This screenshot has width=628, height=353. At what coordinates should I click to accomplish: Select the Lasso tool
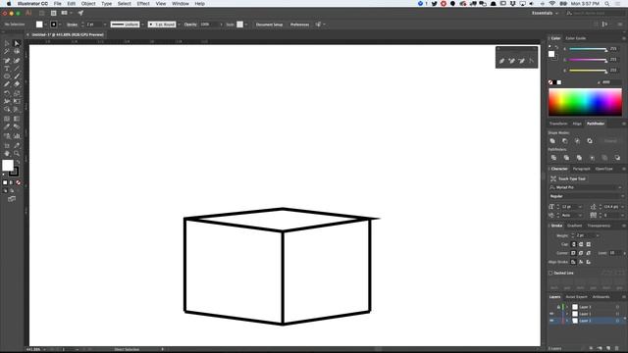point(17,52)
